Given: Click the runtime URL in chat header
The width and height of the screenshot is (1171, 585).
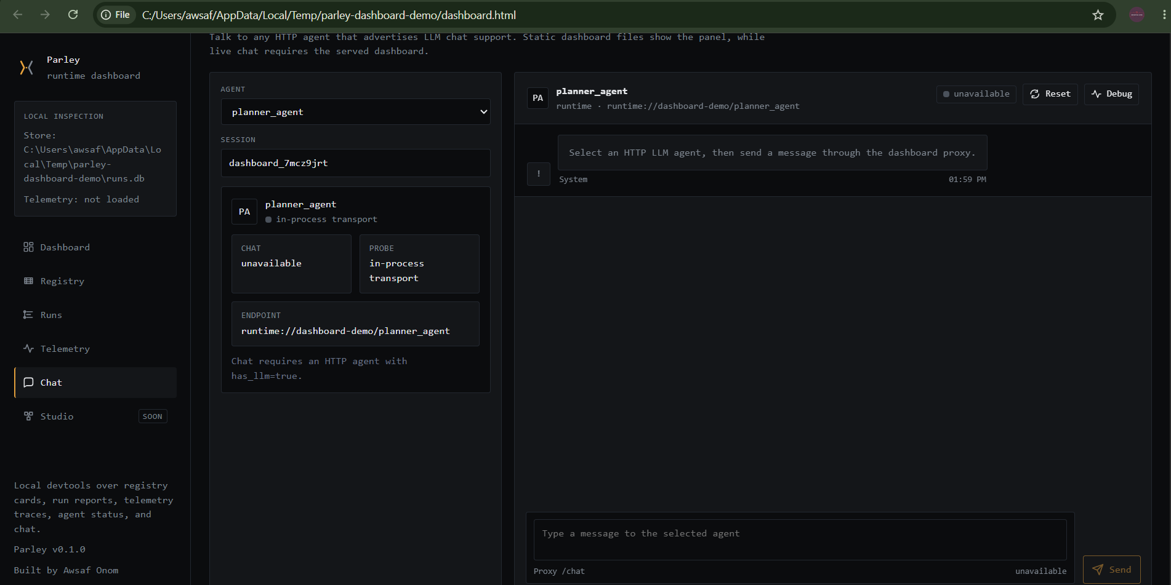Looking at the screenshot, I should (x=703, y=106).
